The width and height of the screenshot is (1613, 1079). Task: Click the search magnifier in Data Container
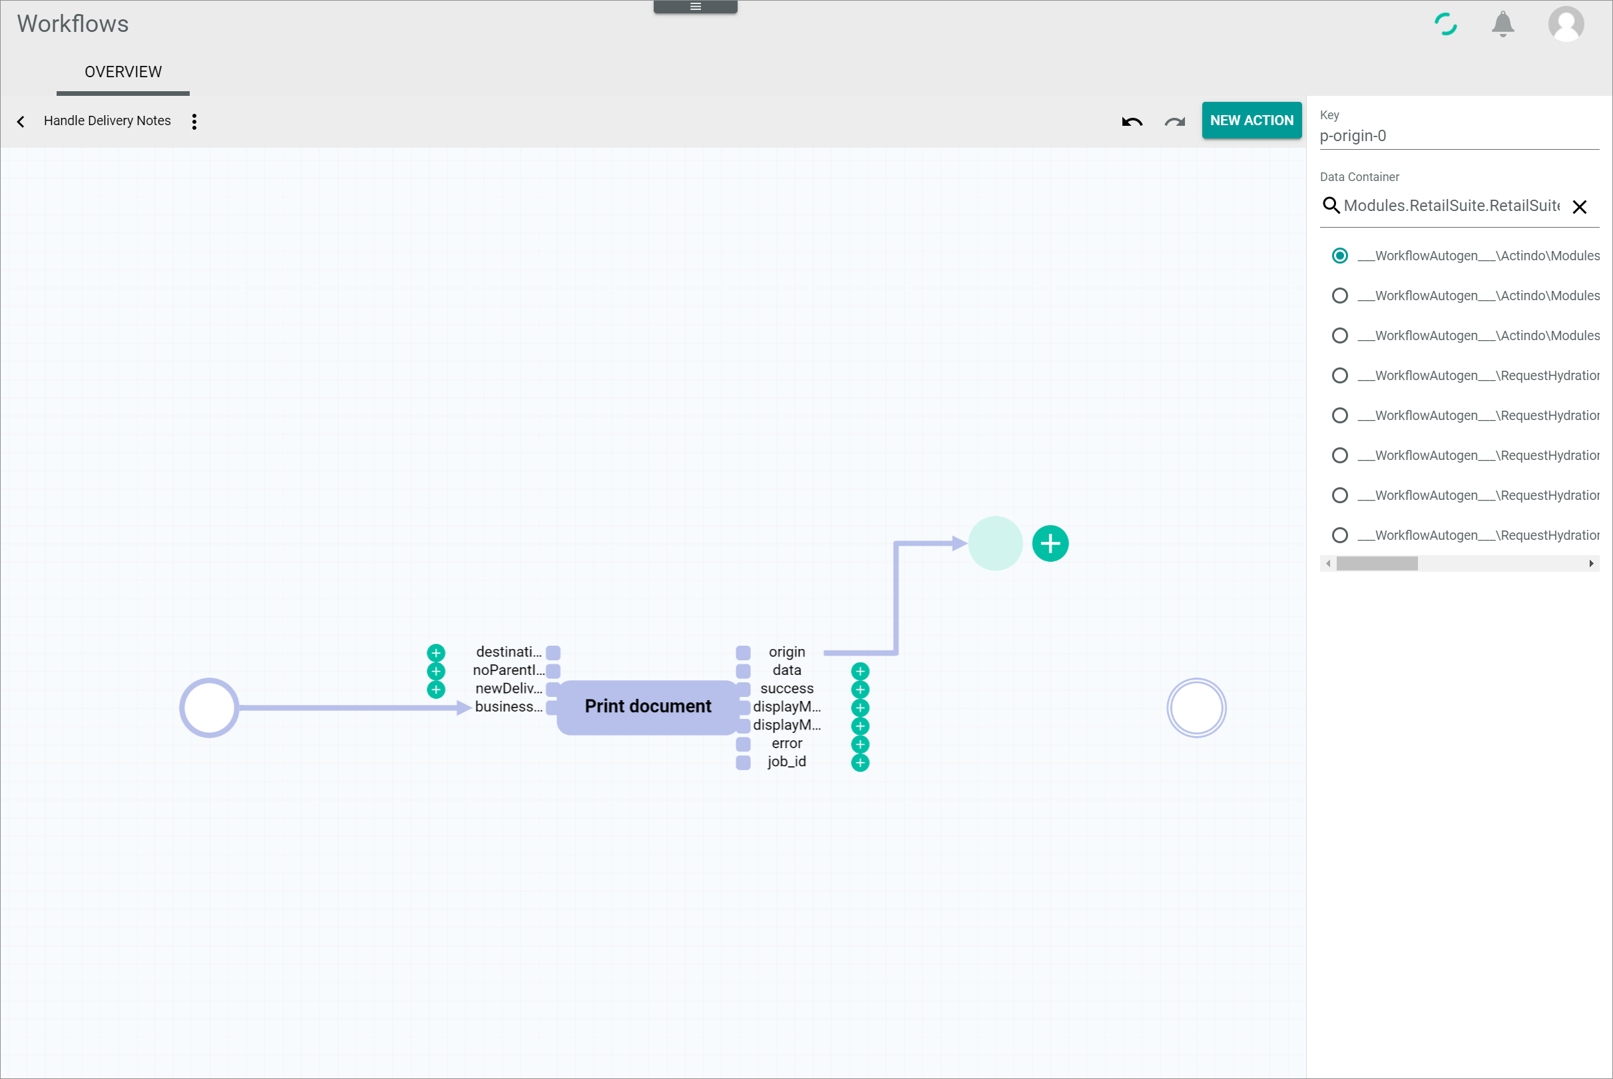(x=1330, y=205)
